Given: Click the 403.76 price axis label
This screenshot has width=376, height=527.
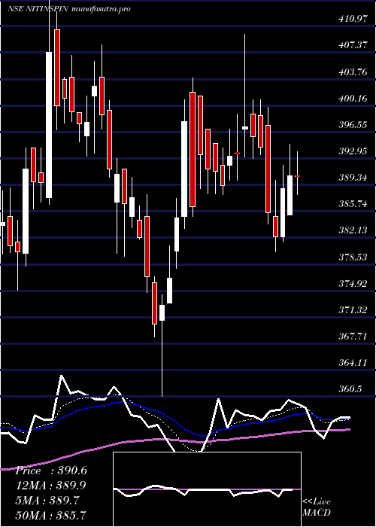Looking at the screenshot, I should tap(353, 72).
